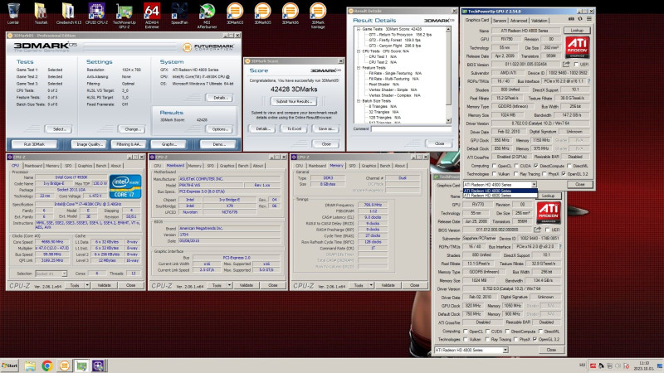Image resolution: width=664 pixels, height=373 pixels.
Task: Toggle the UEFI checkbox in the RV770 GPU-Z window
Action: (547, 230)
